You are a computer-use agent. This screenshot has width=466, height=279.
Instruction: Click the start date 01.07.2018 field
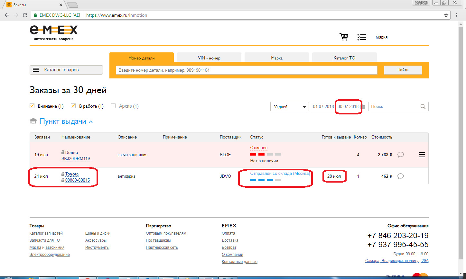323,107
